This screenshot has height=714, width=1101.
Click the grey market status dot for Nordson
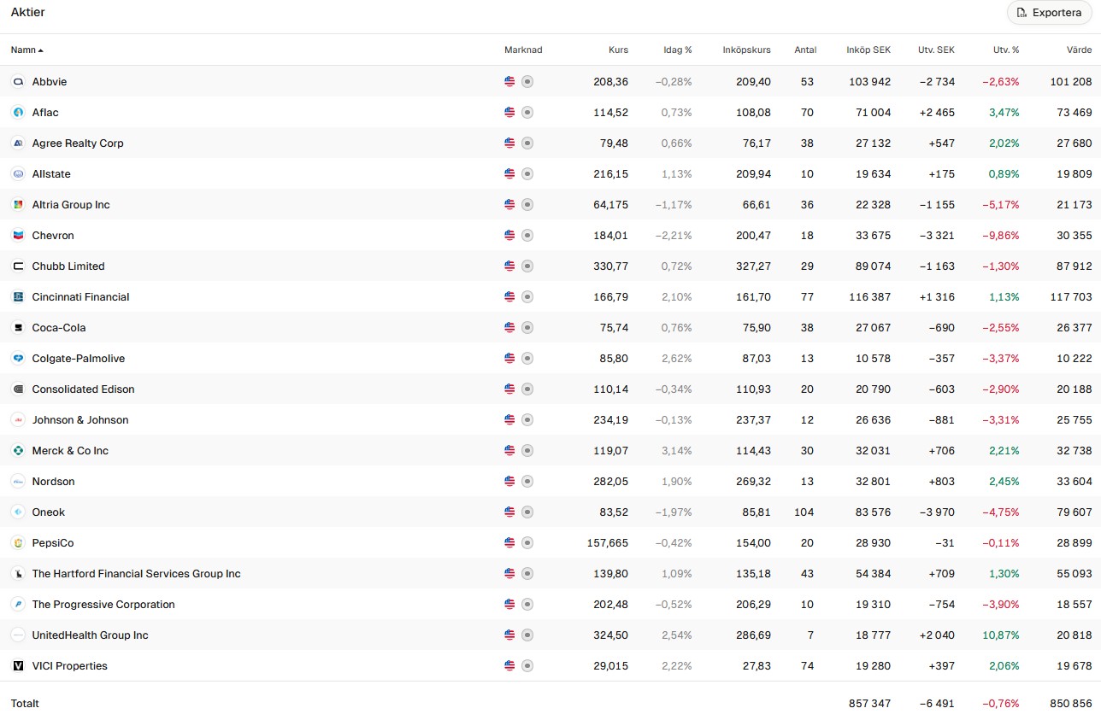(x=527, y=481)
